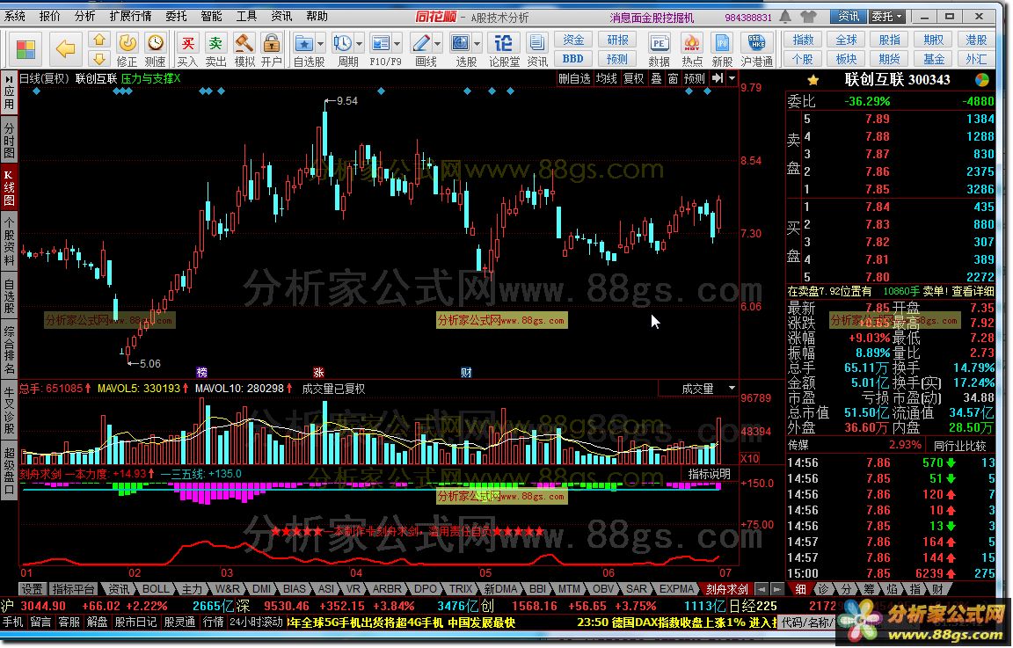Click the 代码/名称 search input field
1013x648 pixels.
pyautogui.click(x=809, y=622)
